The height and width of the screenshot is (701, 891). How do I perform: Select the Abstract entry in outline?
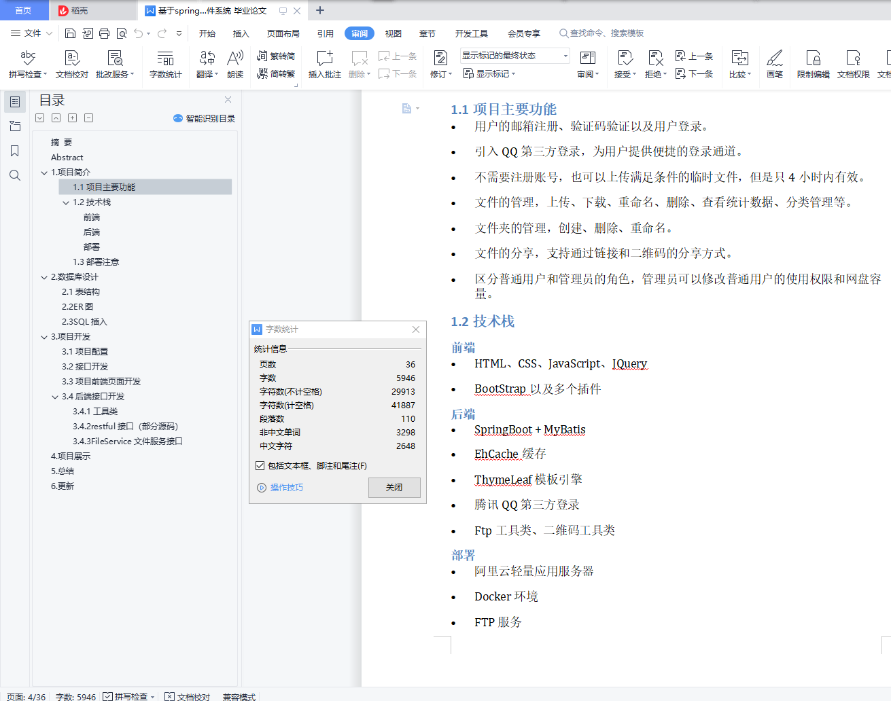click(67, 158)
